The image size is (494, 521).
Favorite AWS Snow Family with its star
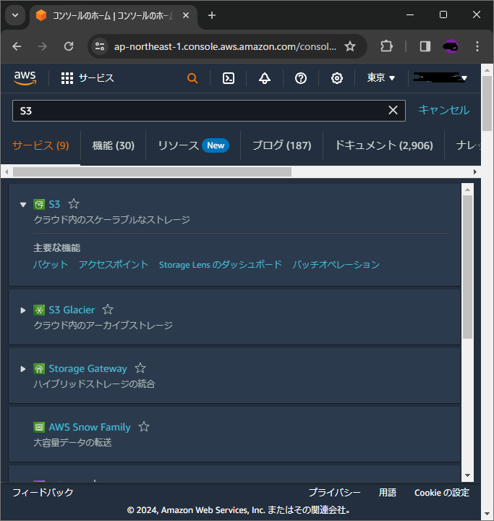pyautogui.click(x=144, y=426)
